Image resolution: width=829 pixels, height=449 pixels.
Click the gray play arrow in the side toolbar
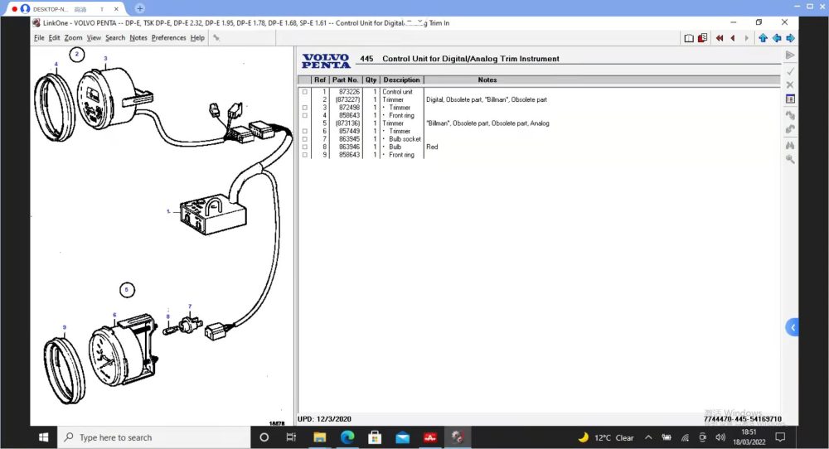pyautogui.click(x=790, y=55)
